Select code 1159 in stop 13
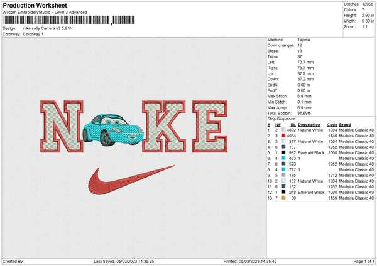This screenshot has height=266, width=377. 332,198
